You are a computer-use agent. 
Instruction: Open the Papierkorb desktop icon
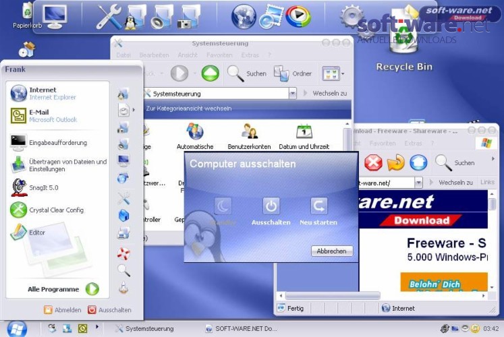[27, 16]
